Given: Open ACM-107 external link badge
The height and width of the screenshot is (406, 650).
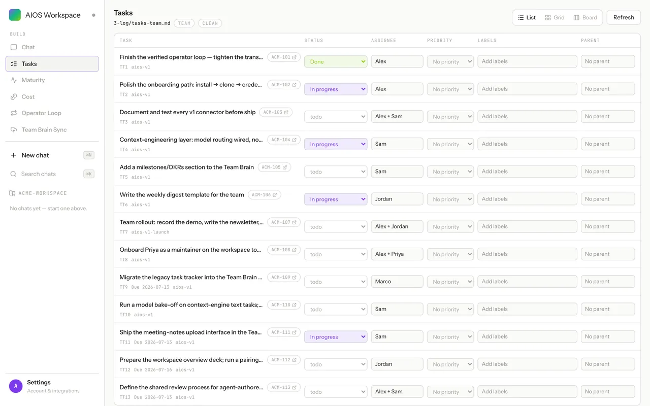Looking at the screenshot, I should click(284, 222).
